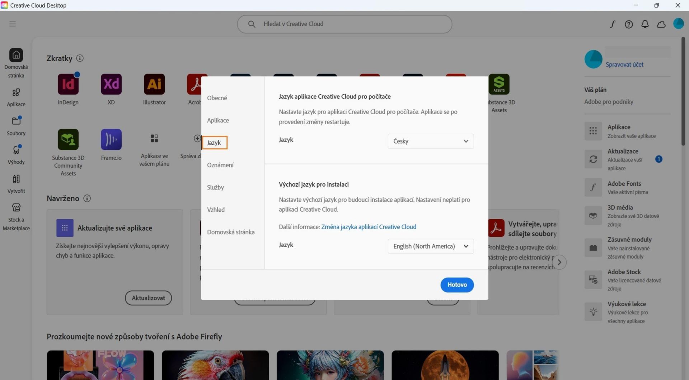The image size is (689, 380).
Task: Open the moon rocket Firefly thumbnail
Action: 445,365
